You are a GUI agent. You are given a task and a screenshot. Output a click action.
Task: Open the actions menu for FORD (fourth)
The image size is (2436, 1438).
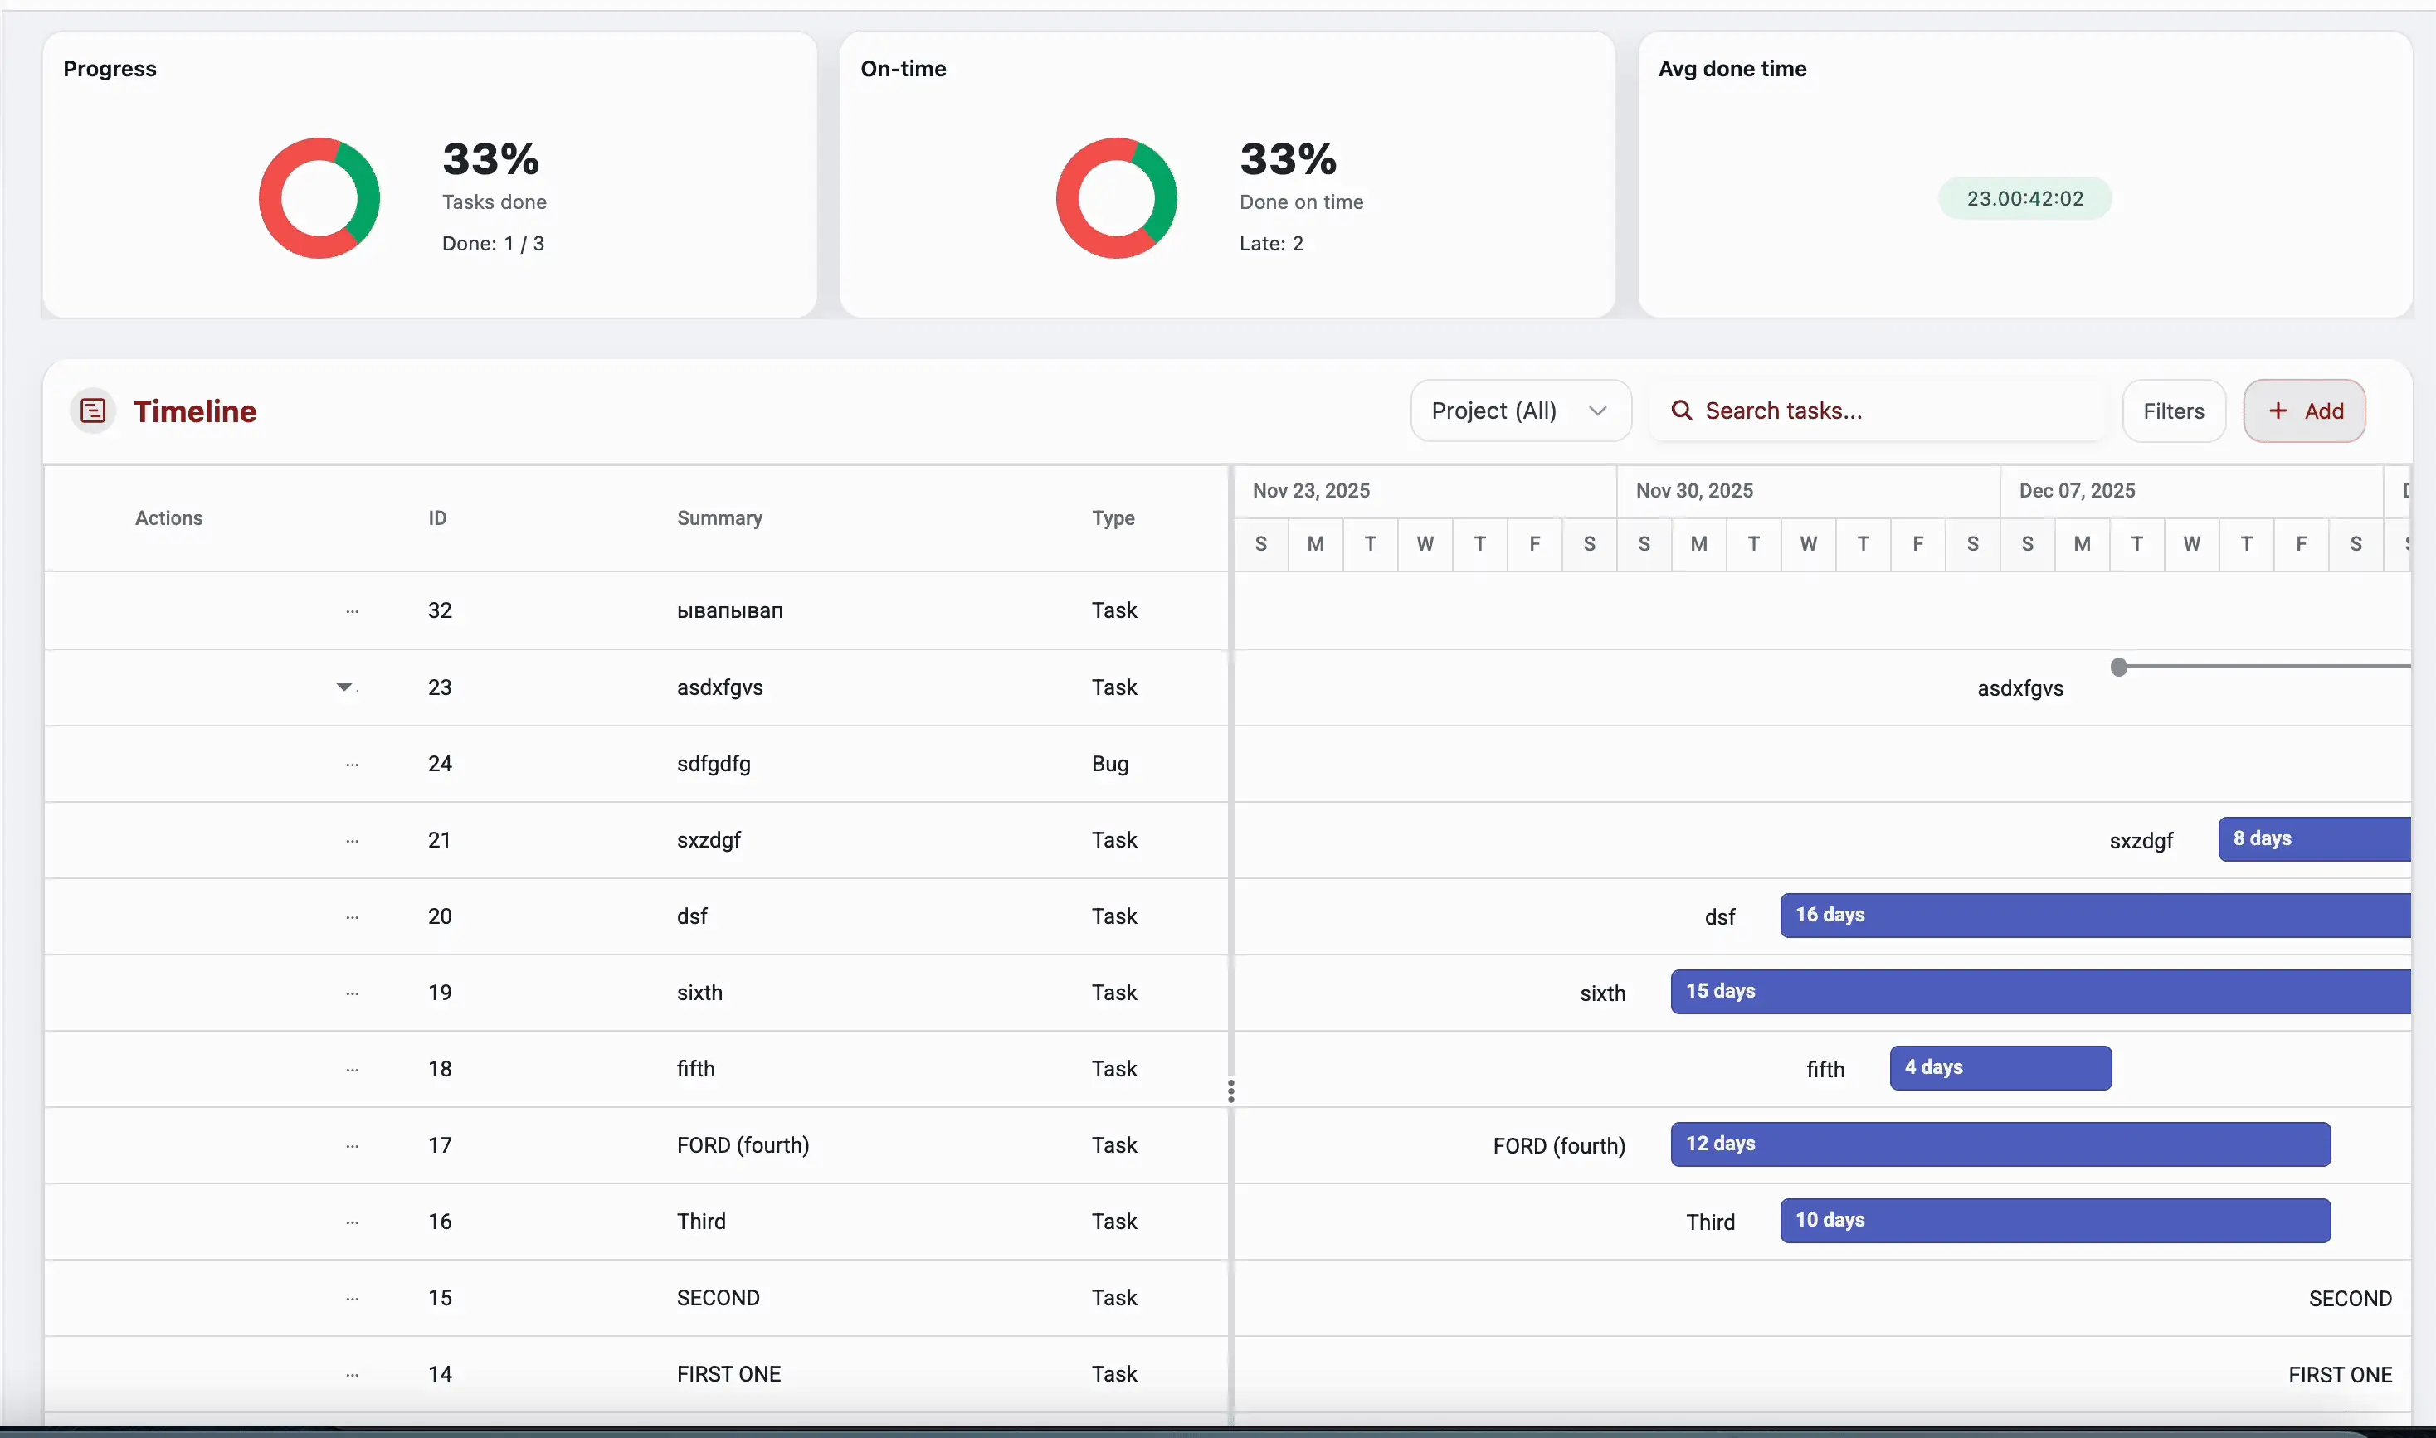(351, 1144)
